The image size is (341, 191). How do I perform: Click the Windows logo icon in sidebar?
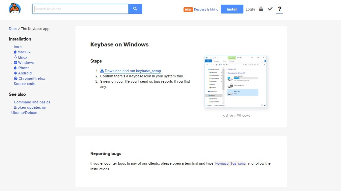(16, 63)
